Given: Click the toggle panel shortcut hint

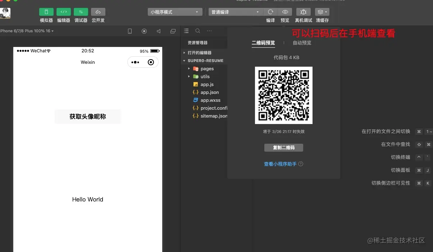Looking at the screenshot, I should point(401,170).
